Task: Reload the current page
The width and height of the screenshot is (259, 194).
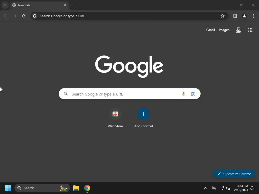Action: pyautogui.click(x=24, y=16)
